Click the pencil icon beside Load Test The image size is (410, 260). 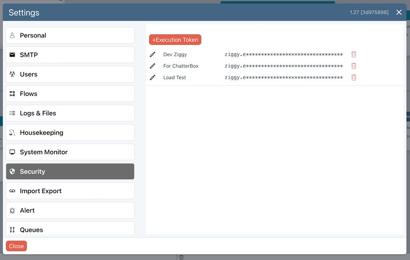pos(153,78)
